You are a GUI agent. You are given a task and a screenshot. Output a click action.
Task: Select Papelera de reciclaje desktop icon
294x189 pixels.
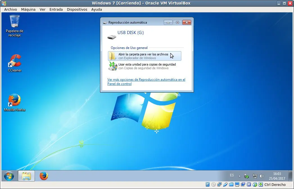tap(14, 26)
